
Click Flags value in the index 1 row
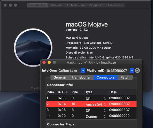pos(120,98)
